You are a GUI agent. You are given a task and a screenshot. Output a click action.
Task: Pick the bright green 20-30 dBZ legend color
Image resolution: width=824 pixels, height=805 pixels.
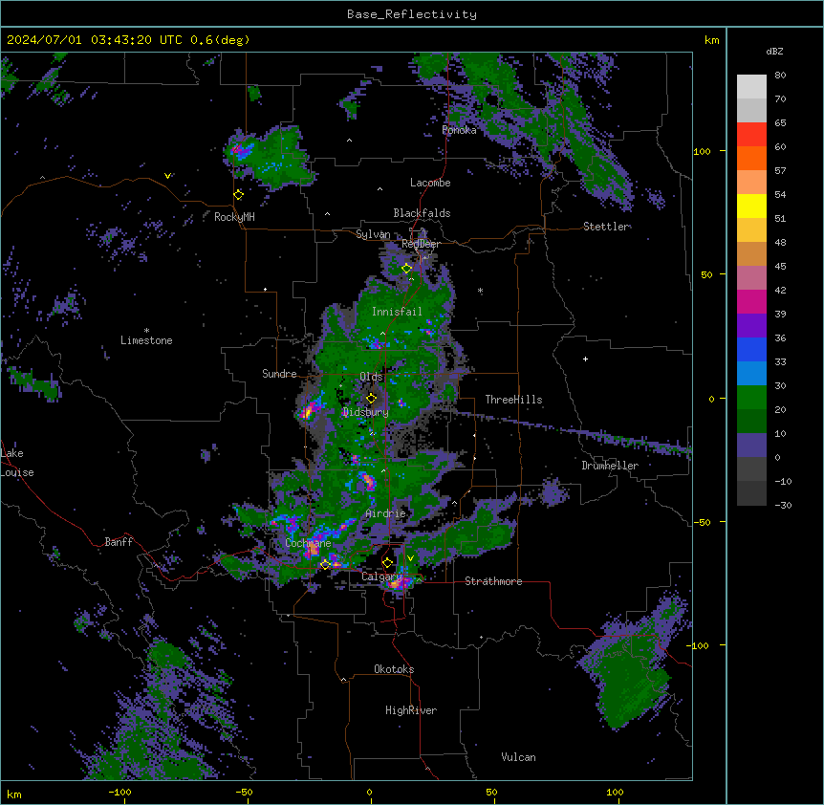pyautogui.click(x=751, y=398)
